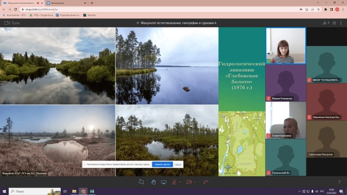Click the hide link in sharing bar
The height and width of the screenshot is (195, 347).
178,165
